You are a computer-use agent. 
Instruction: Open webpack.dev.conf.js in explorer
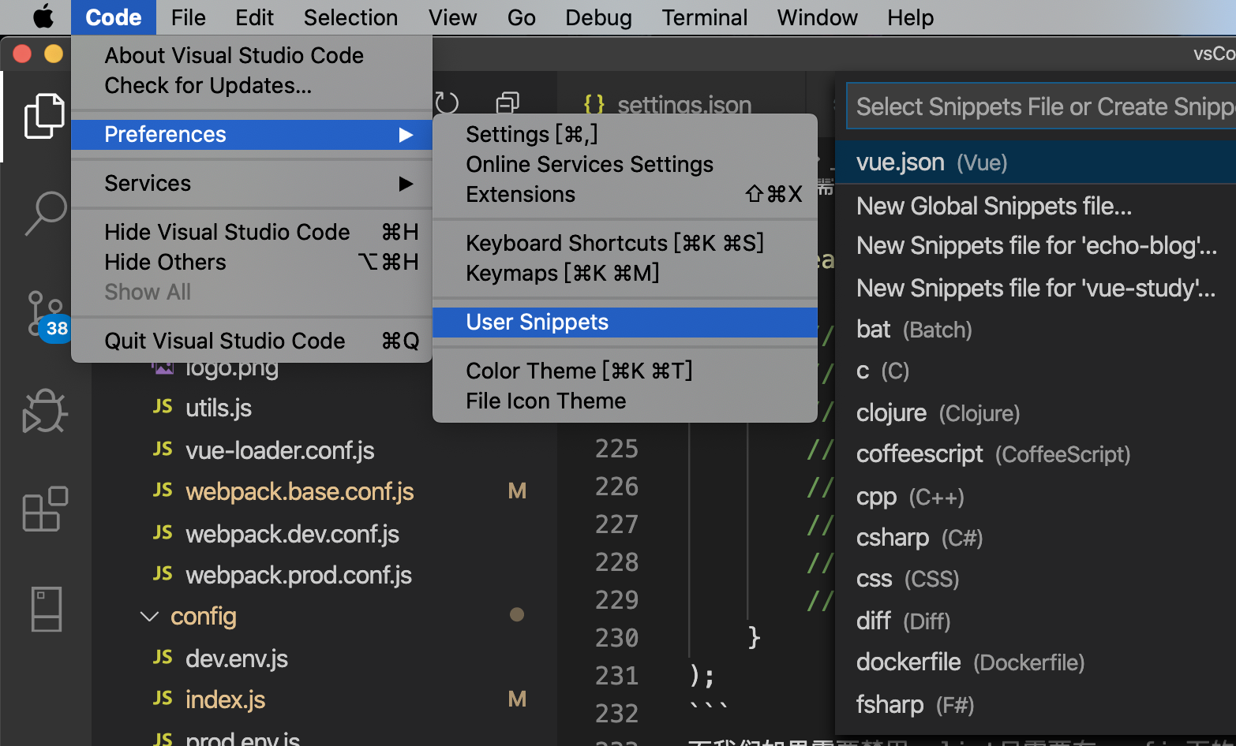[x=292, y=534]
